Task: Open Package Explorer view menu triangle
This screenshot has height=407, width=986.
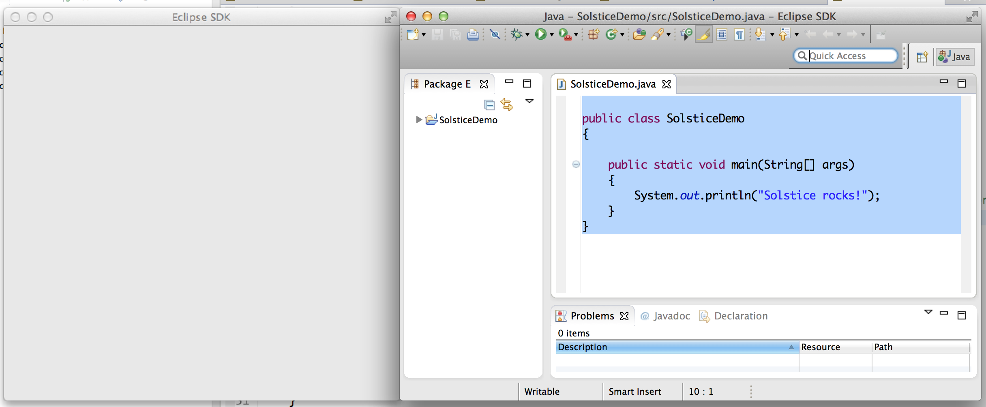Action: 529,101
